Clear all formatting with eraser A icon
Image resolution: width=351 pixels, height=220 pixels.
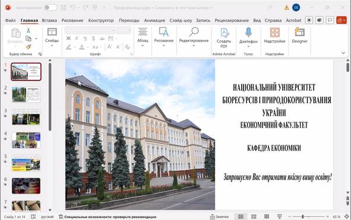(127, 47)
